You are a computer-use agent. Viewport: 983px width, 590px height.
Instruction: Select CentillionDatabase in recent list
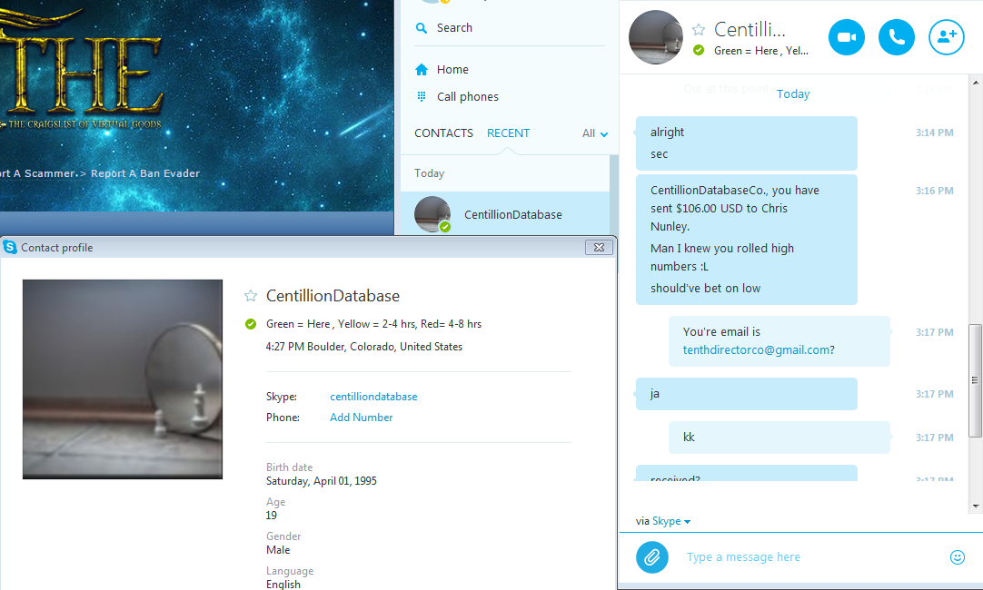(x=505, y=214)
